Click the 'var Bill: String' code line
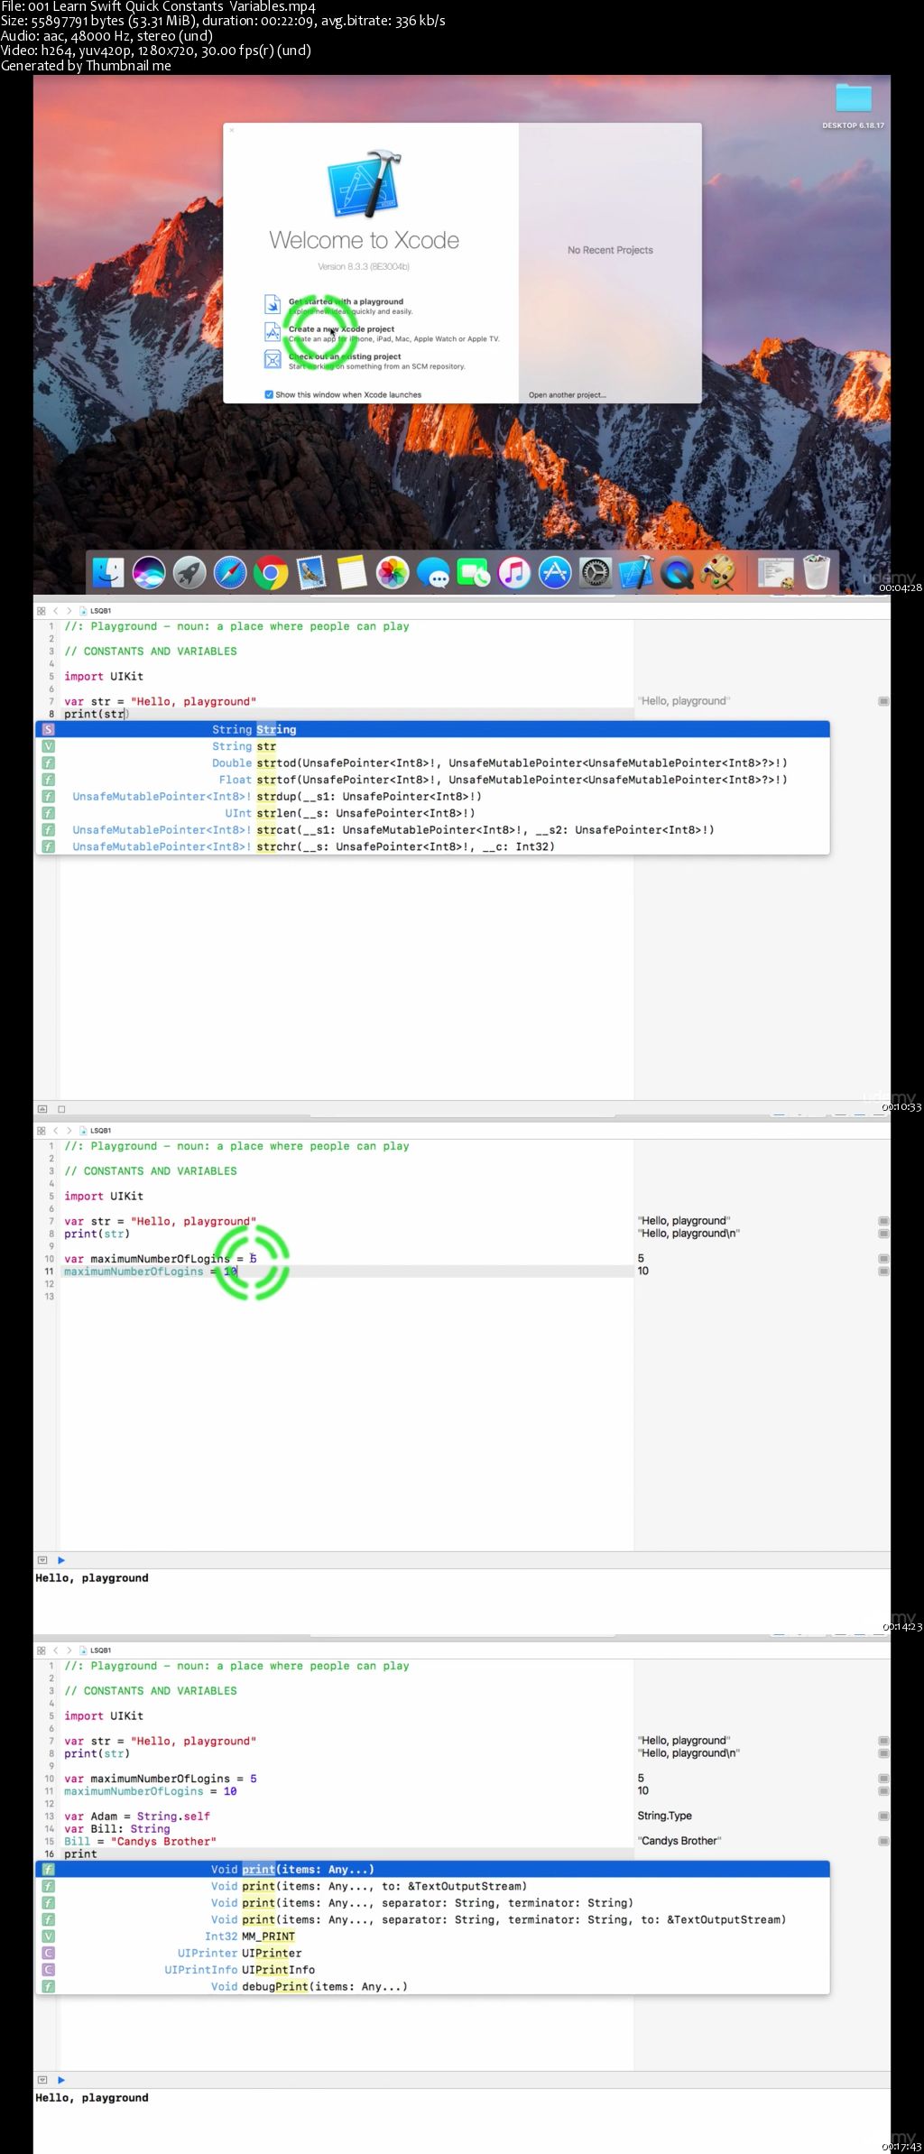Image resolution: width=924 pixels, height=2154 pixels. point(117,1828)
